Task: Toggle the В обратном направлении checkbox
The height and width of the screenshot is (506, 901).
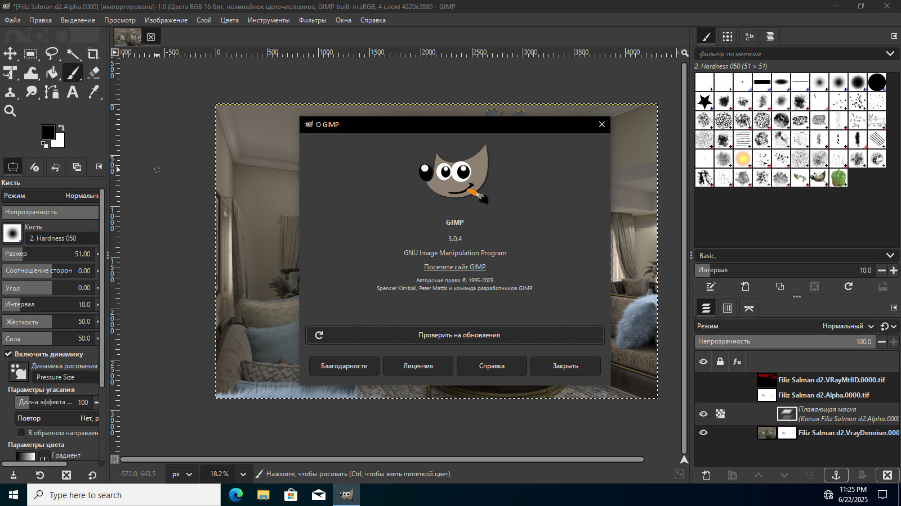Action: click(x=21, y=432)
